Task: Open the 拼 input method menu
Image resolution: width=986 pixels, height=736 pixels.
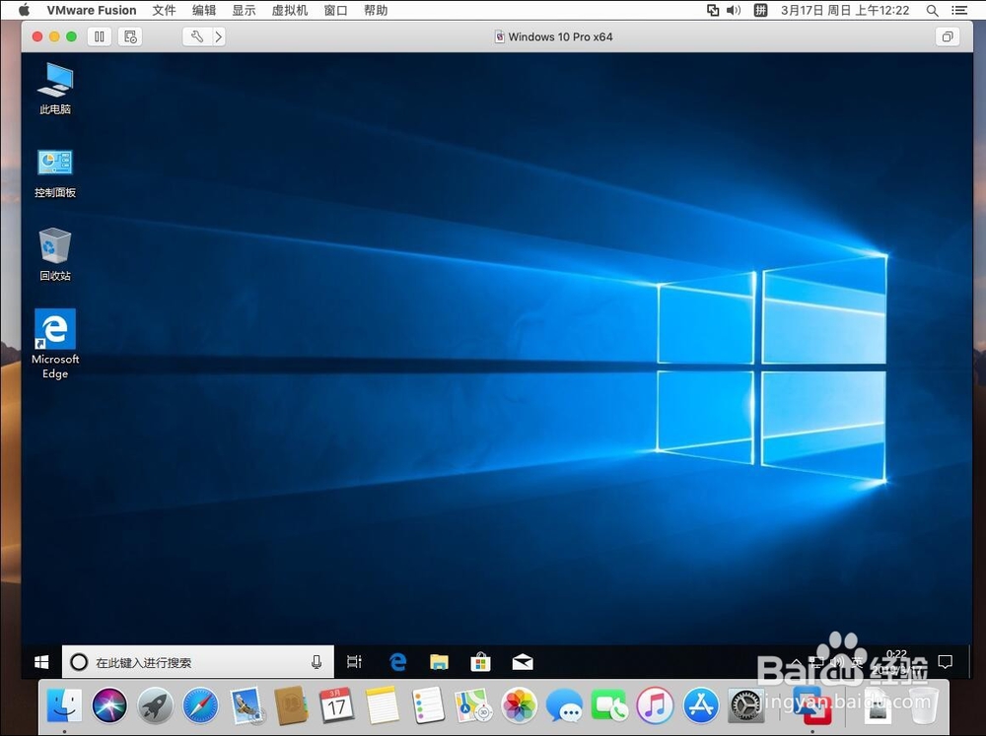Action: (760, 10)
